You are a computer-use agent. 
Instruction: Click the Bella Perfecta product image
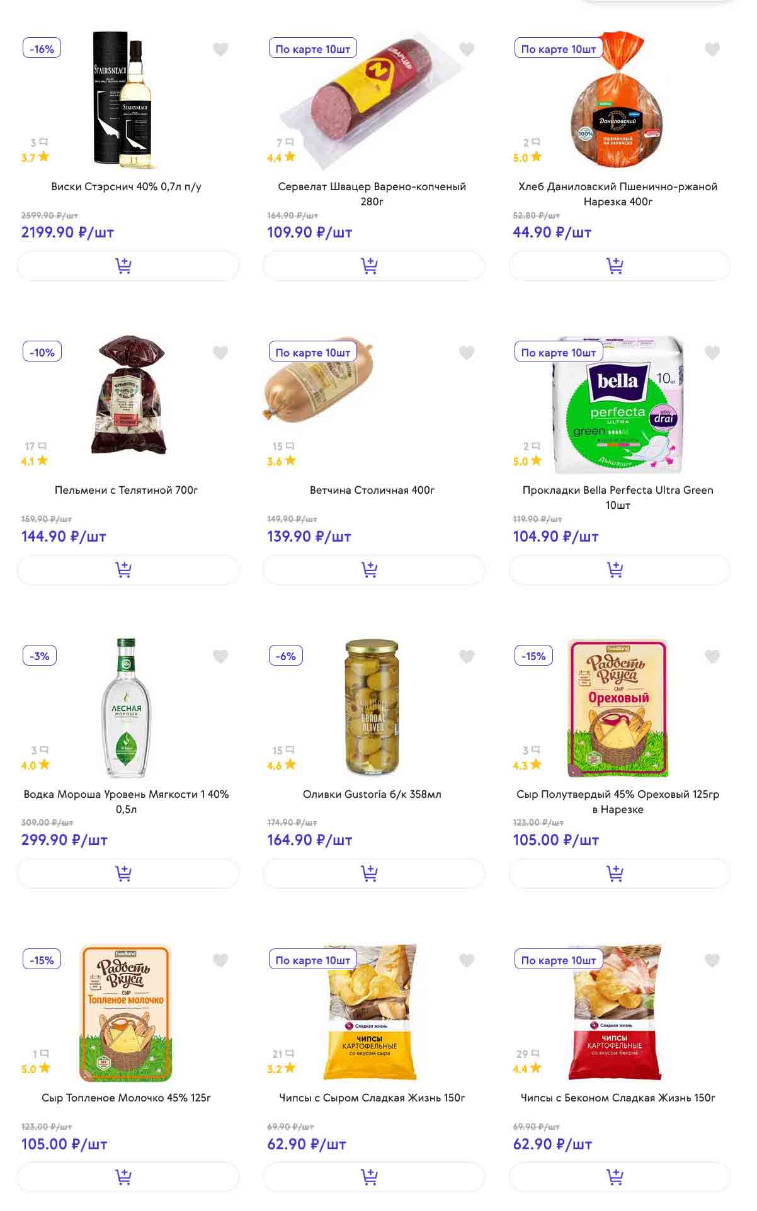pos(617,406)
